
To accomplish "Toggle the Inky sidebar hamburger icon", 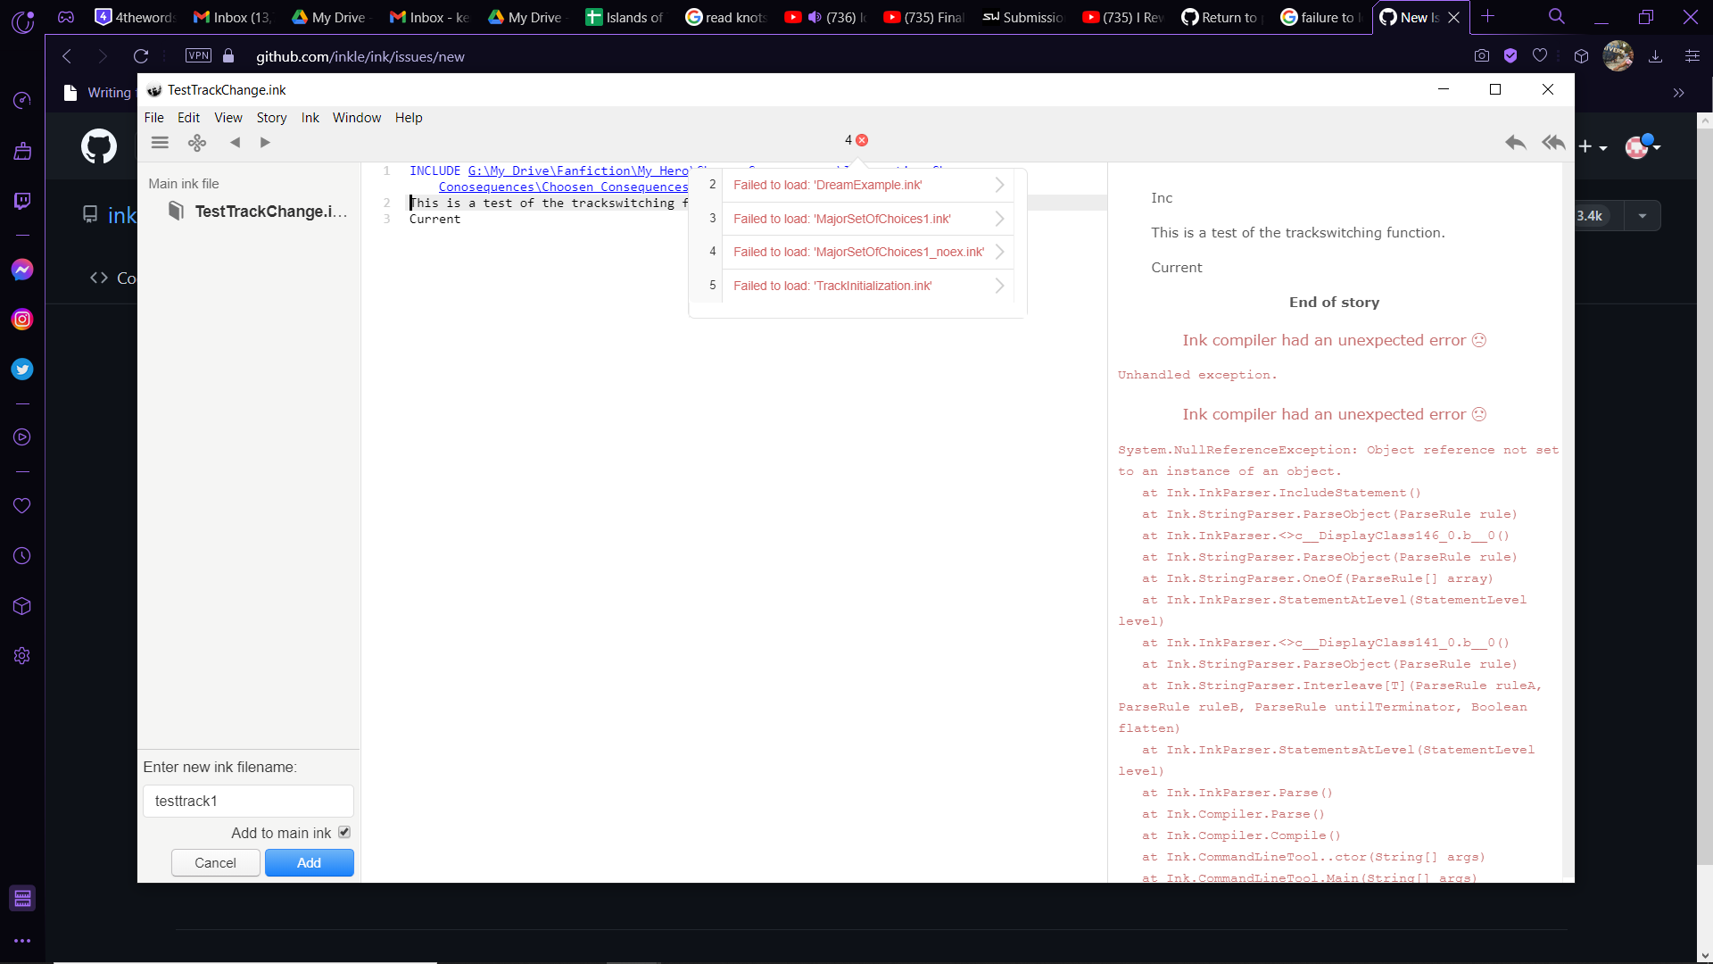I will coord(160,142).
